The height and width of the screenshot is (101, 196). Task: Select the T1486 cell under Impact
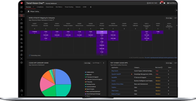(158, 32)
